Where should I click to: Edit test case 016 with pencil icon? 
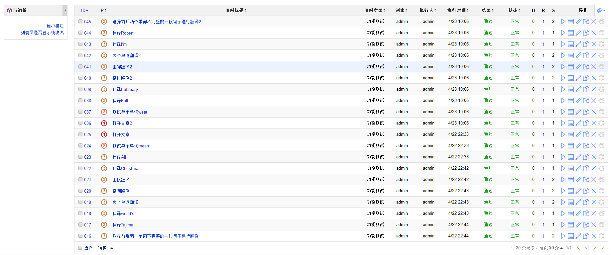pos(578,236)
